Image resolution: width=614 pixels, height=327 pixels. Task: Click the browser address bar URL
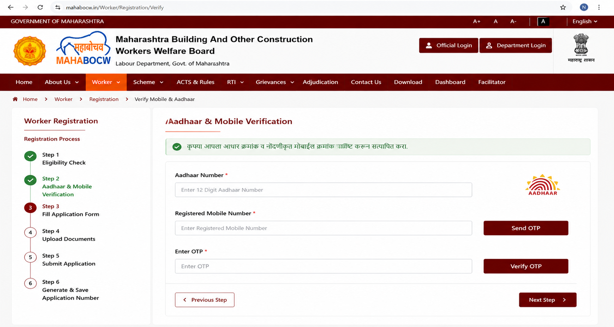[115, 7]
